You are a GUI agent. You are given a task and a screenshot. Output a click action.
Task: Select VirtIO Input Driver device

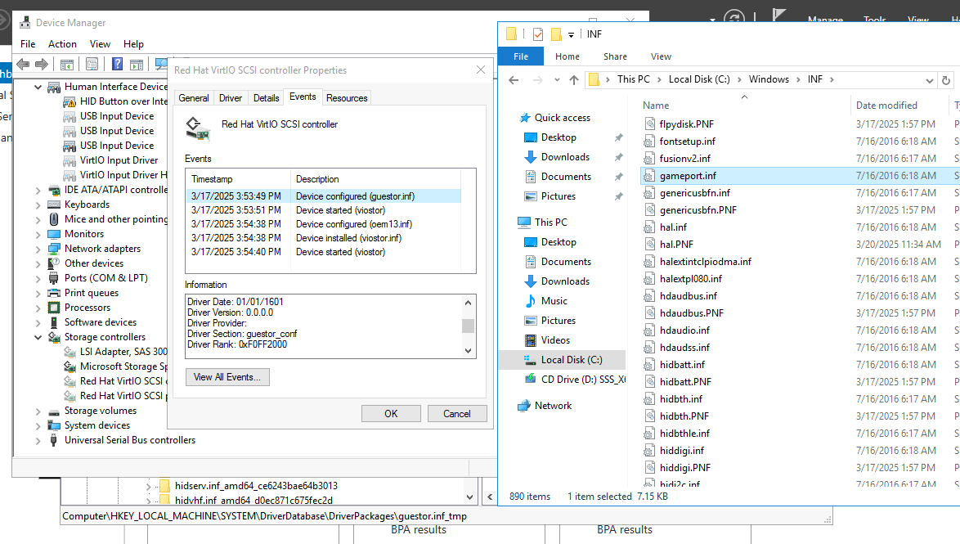(119, 160)
